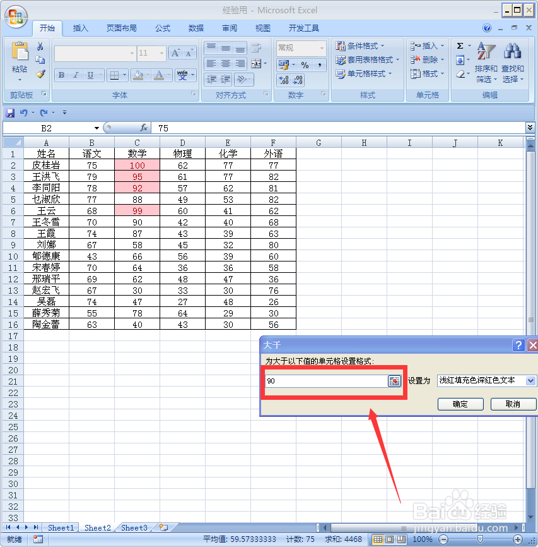Save workbook from quick access toolbar
This screenshot has width=538, height=547.
coord(10,112)
